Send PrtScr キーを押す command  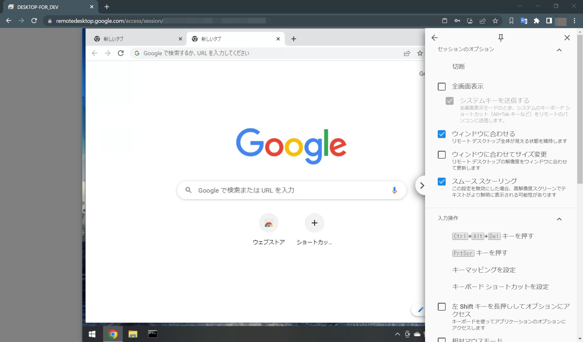pos(480,253)
